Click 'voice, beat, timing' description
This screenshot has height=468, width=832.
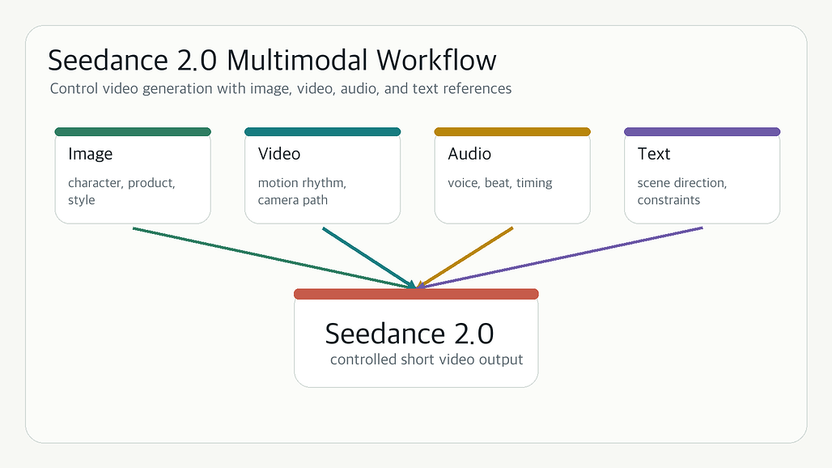click(500, 183)
